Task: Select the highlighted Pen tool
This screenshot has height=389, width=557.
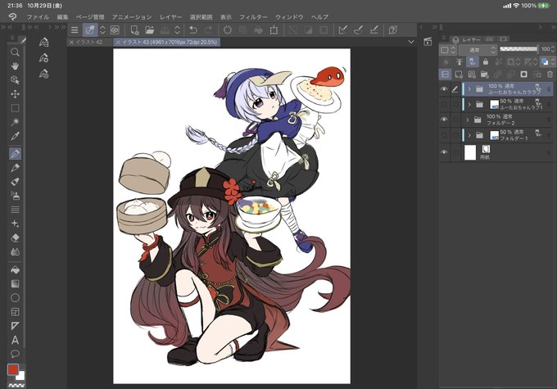Action: point(15,154)
